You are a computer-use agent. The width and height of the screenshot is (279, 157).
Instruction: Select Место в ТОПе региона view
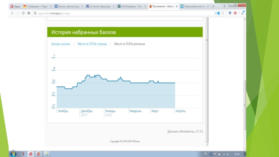pyautogui.click(x=130, y=44)
